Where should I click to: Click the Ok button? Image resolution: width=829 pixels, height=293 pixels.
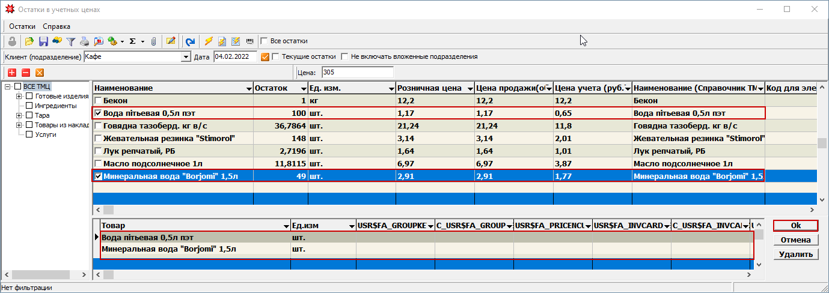point(796,225)
